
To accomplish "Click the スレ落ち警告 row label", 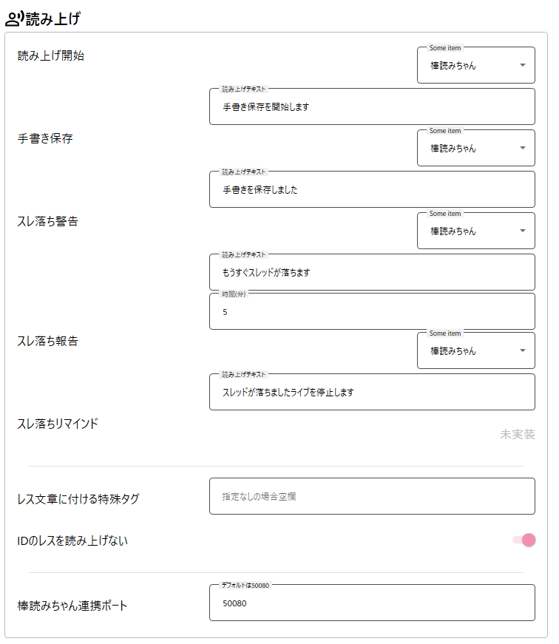I will point(47,221).
